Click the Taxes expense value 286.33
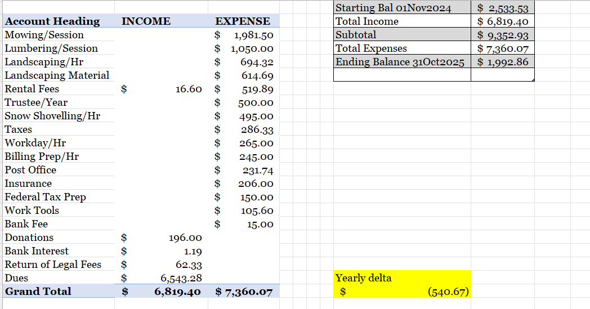 point(245,129)
